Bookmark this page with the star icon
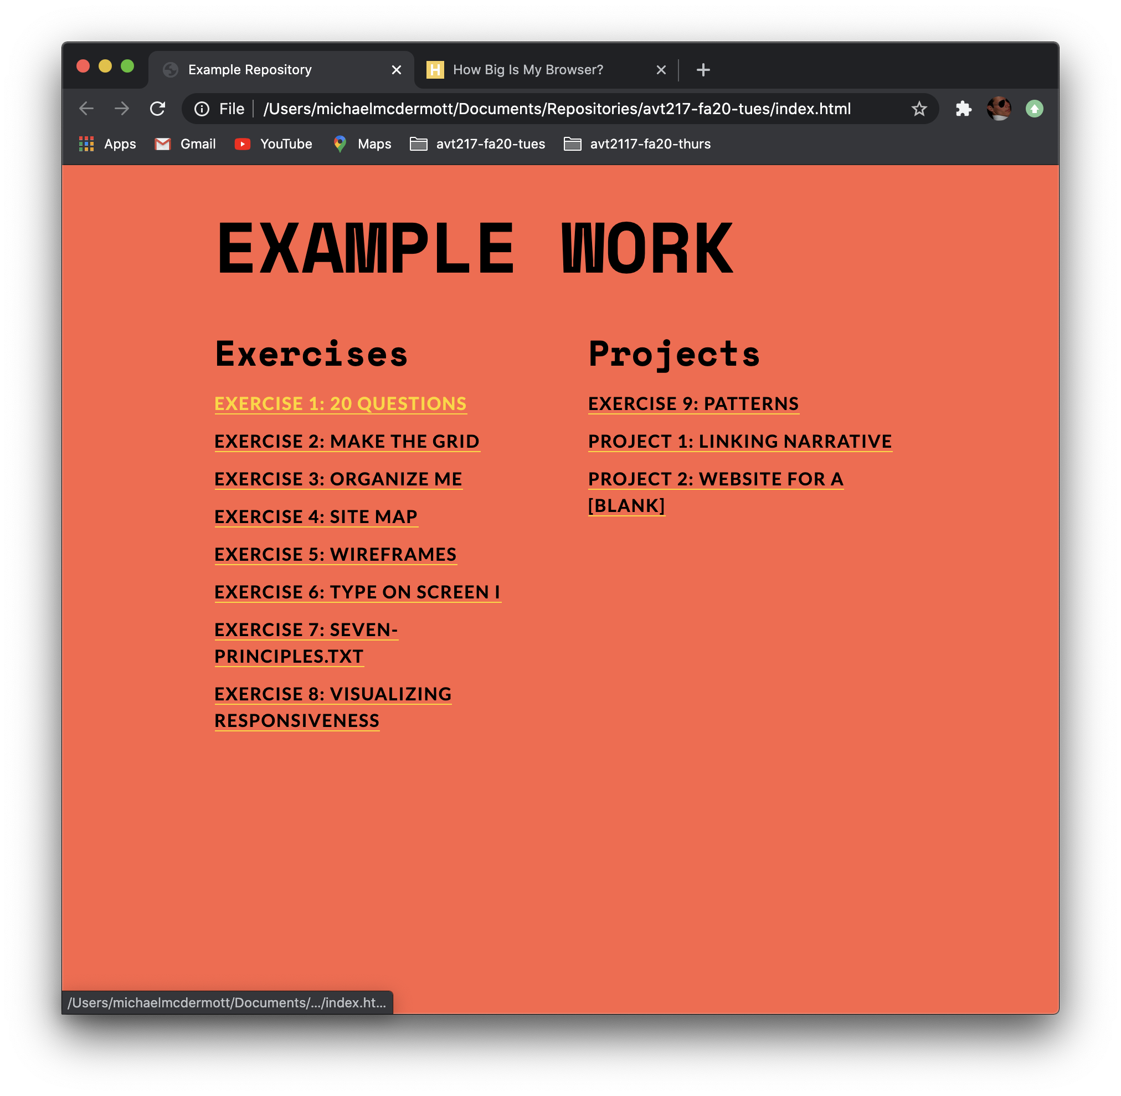Viewport: 1121px width, 1096px height. tap(919, 109)
